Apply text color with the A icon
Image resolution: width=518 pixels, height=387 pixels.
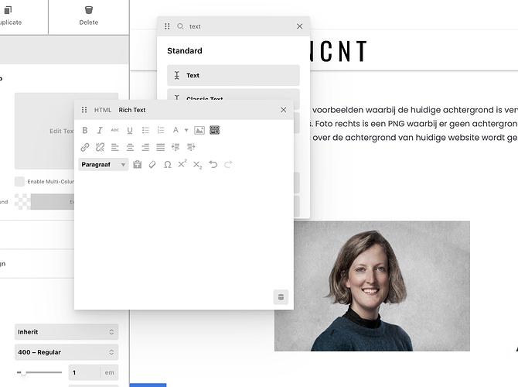point(176,130)
